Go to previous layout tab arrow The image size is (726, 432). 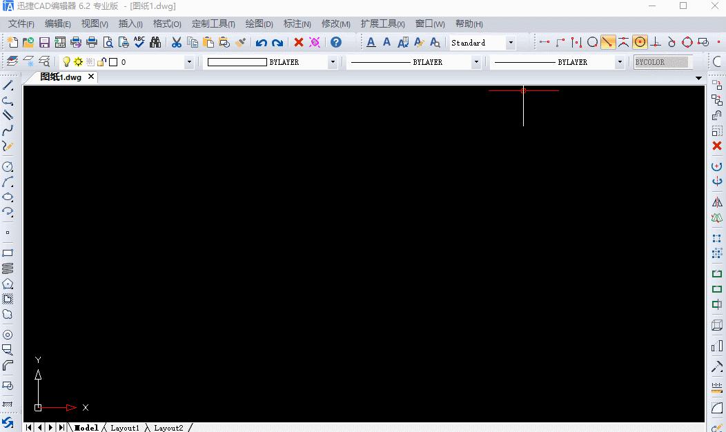[x=40, y=427]
